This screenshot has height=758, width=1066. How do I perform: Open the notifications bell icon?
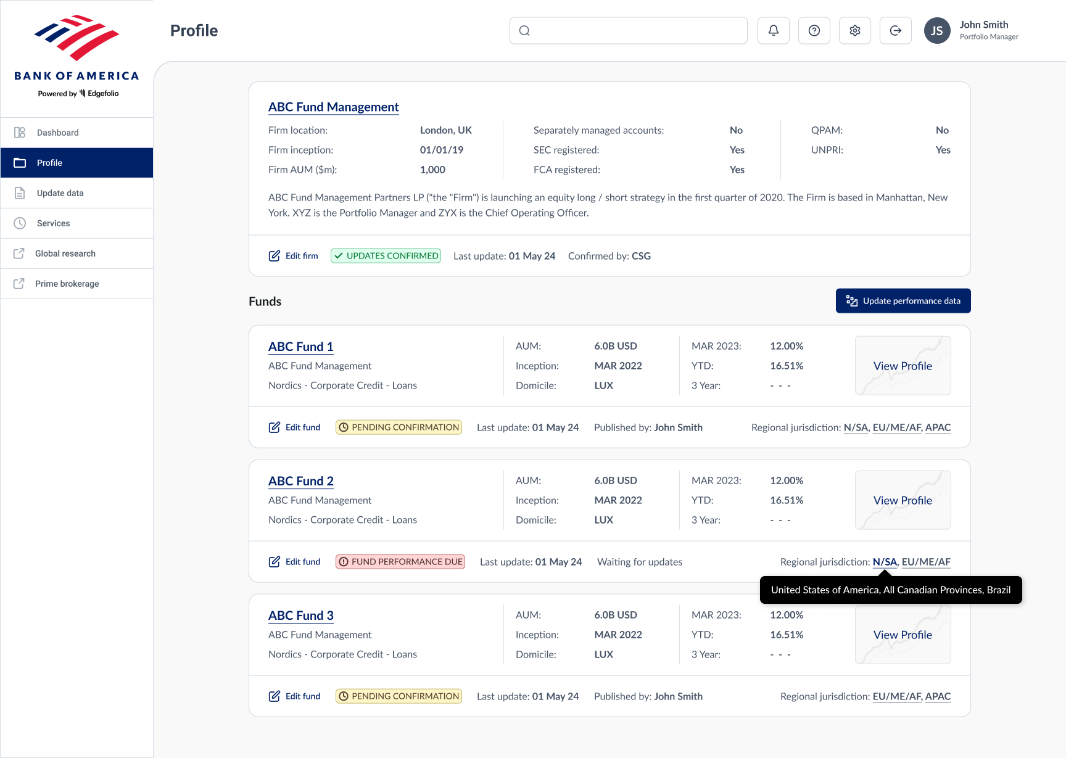pyautogui.click(x=773, y=30)
